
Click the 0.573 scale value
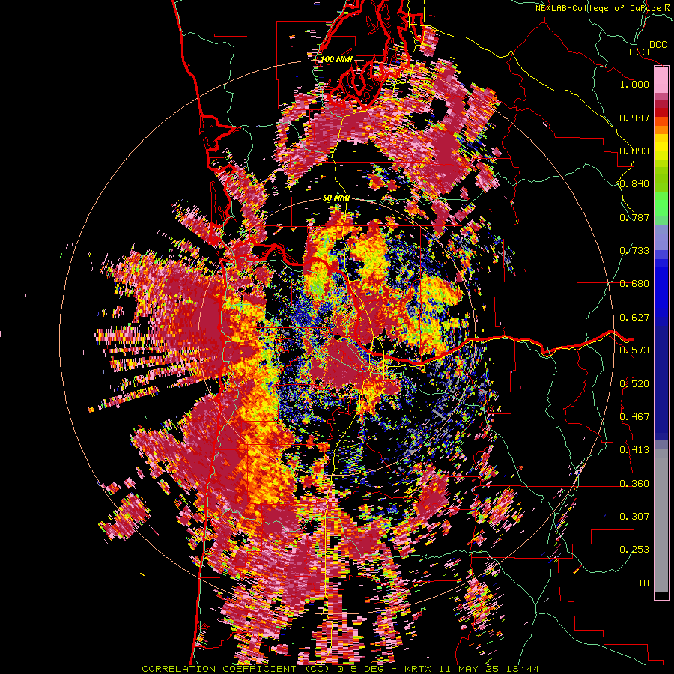click(x=634, y=350)
